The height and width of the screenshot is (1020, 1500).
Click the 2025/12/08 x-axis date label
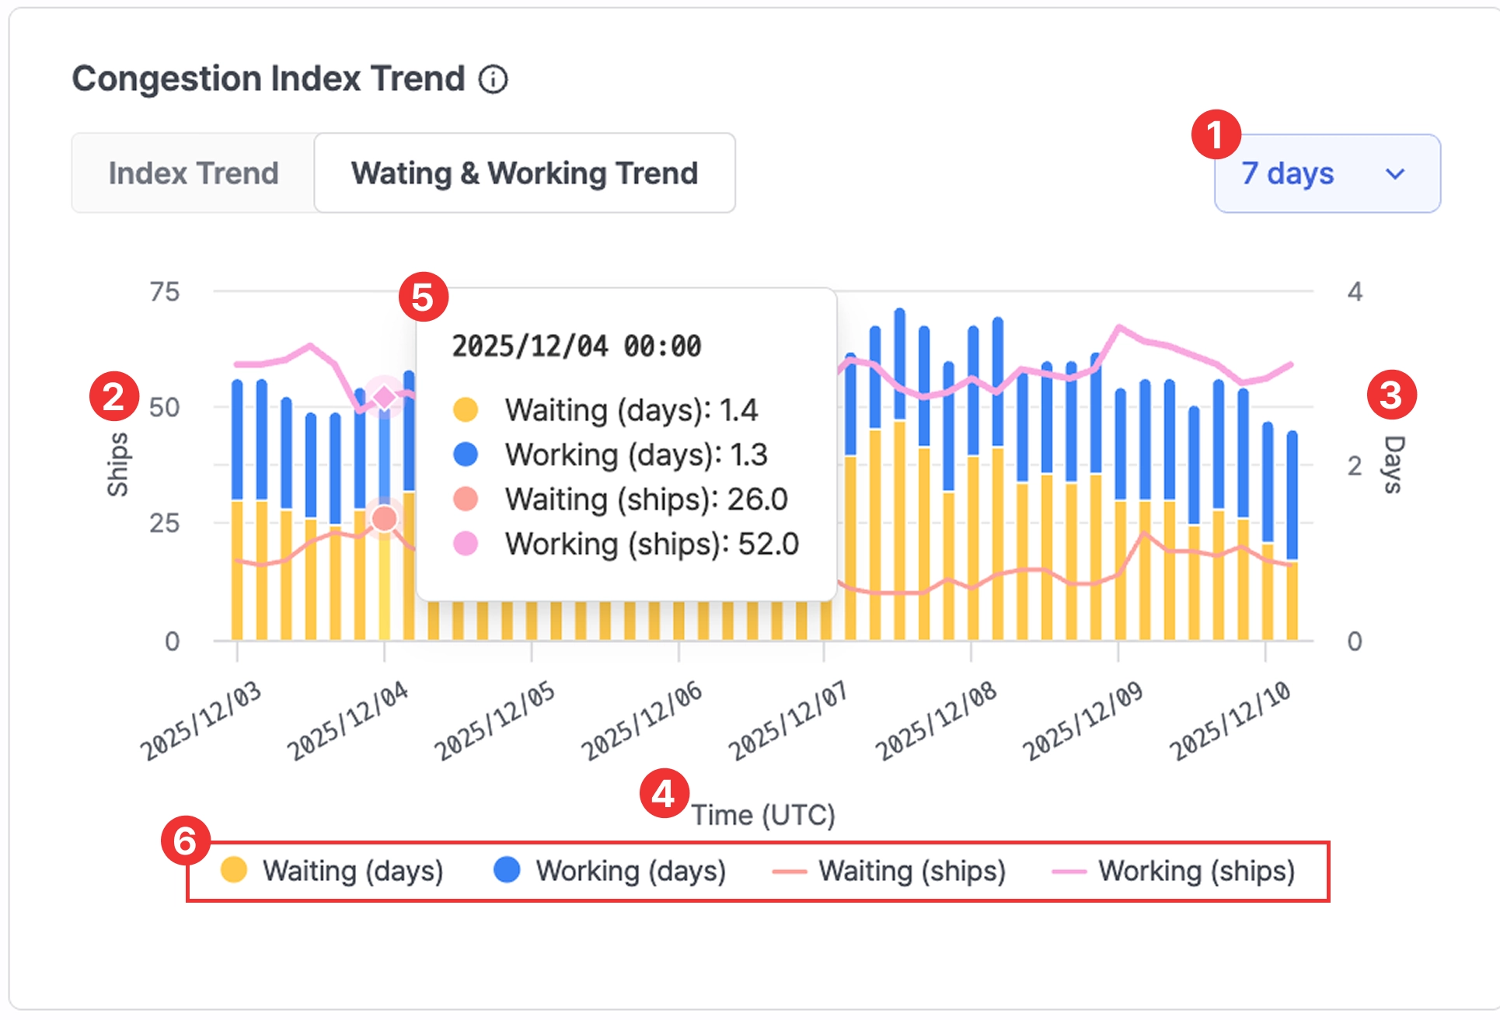pos(936,720)
